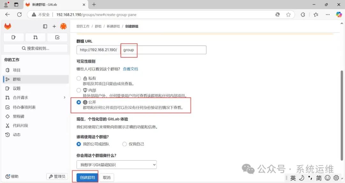Click the browser refresh icon

click(x=19, y=15)
